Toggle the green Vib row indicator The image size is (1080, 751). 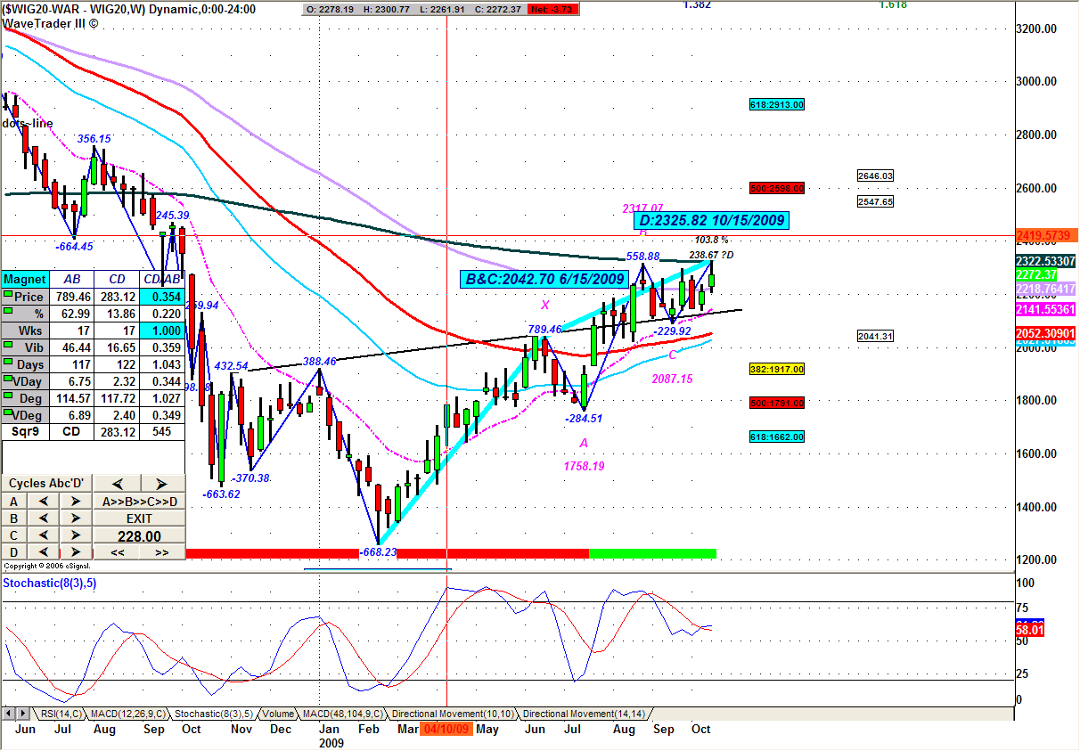tap(8, 344)
